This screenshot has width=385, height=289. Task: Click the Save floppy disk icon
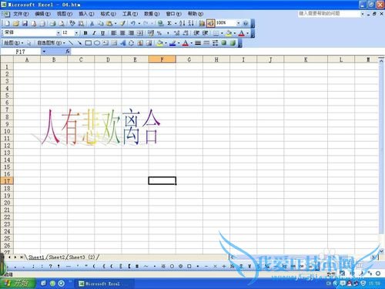click(x=25, y=23)
